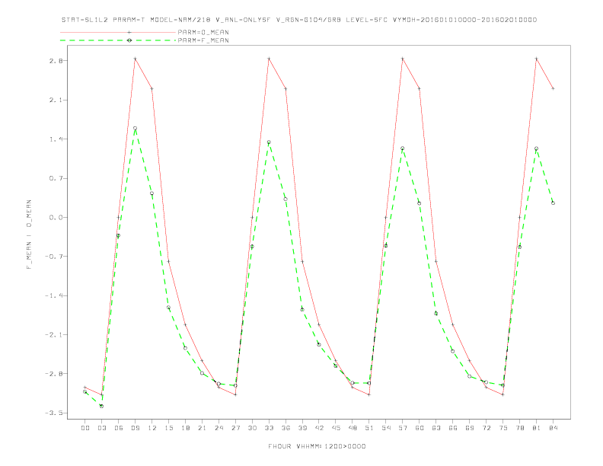This screenshot has height=466, width=603.
Task: Click the PARM=F_MEAN legend label
Action: (203, 40)
